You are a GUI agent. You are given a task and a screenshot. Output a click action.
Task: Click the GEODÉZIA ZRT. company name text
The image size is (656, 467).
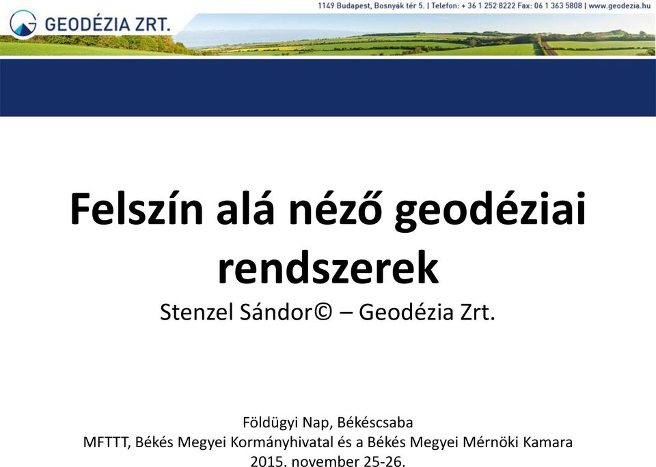(107, 25)
